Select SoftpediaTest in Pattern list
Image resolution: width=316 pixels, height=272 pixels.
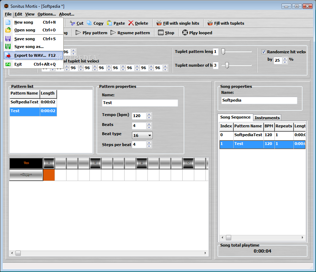[33, 102]
